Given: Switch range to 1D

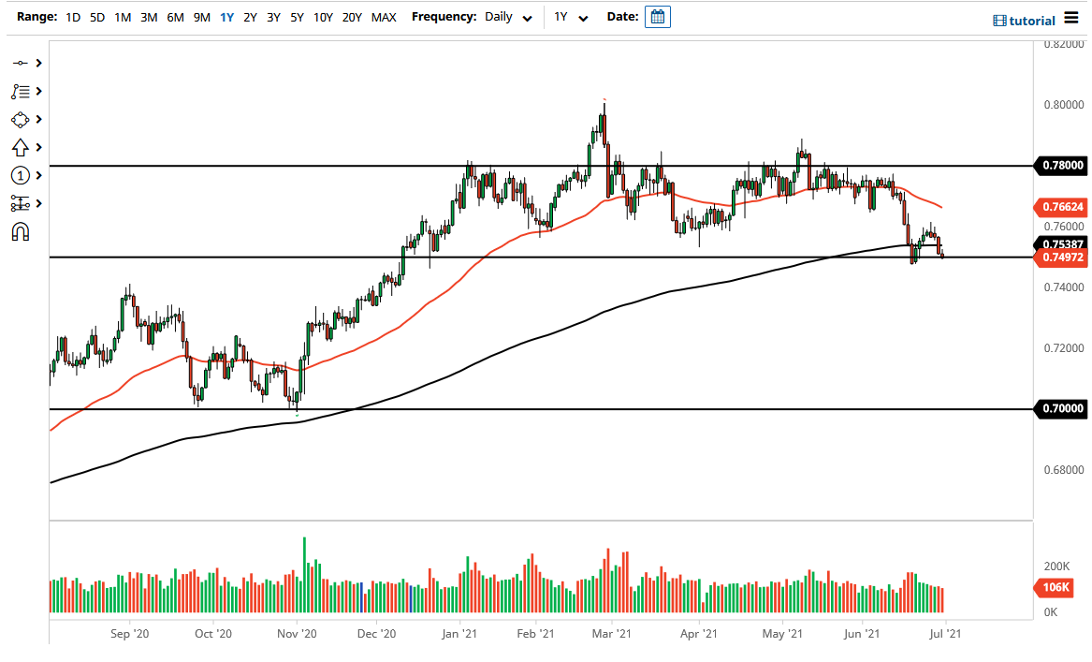Looking at the screenshot, I should (x=72, y=17).
